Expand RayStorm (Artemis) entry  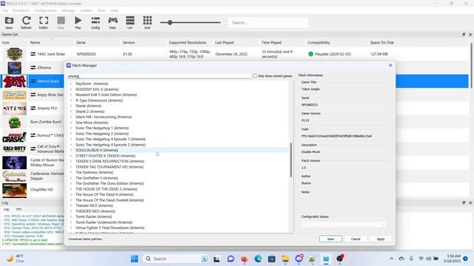(x=71, y=83)
